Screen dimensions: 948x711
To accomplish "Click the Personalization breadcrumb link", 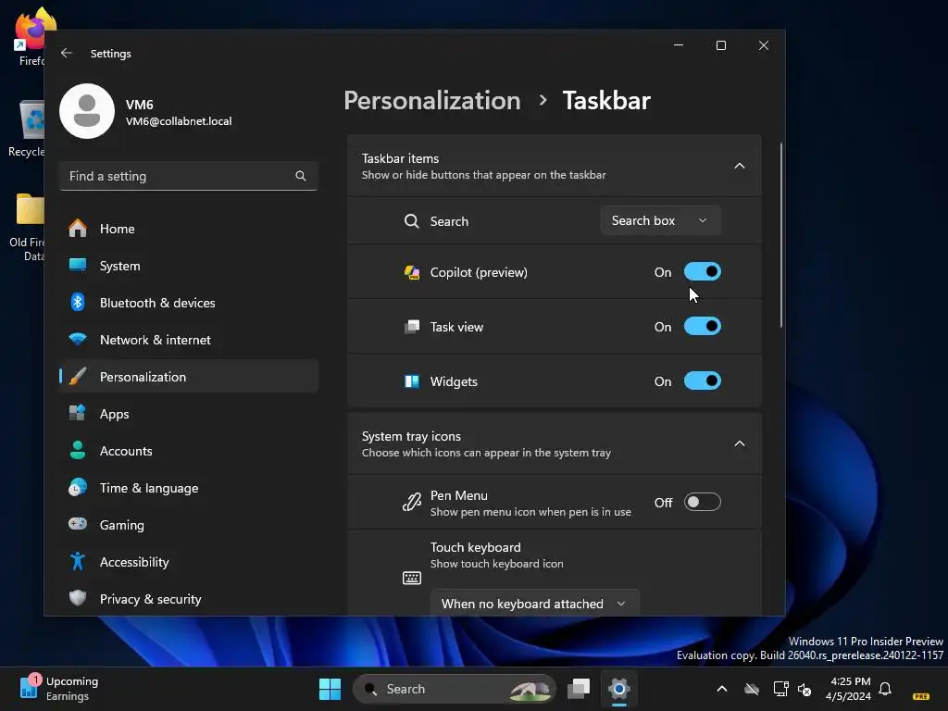I will click(432, 100).
